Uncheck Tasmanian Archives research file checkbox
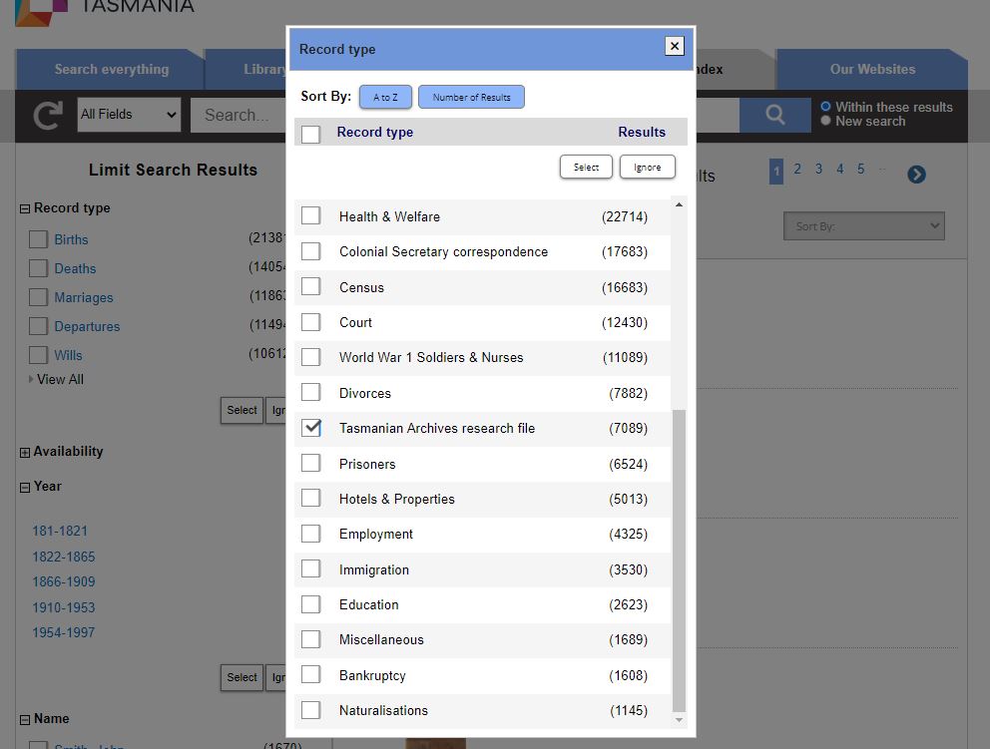 click(311, 428)
